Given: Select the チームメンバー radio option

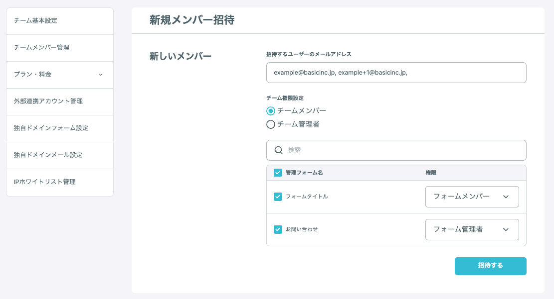Looking at the screenshot, I should 271,111.
